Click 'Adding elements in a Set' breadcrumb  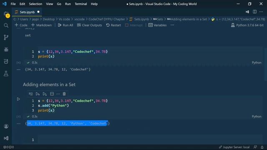pos(187,19)
